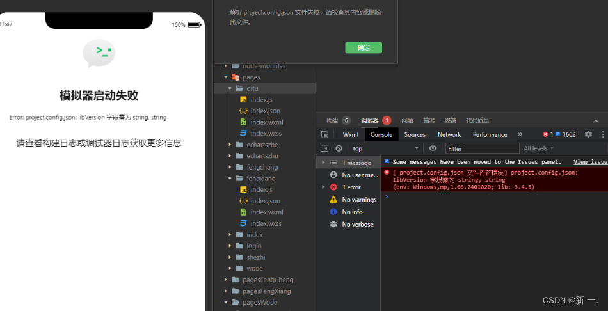
Task: Click the red error icon on console message
Action: (x=387, y=172)
